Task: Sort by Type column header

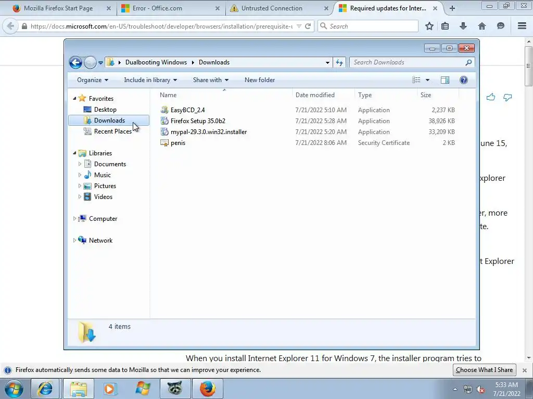Action: [386, 95]
